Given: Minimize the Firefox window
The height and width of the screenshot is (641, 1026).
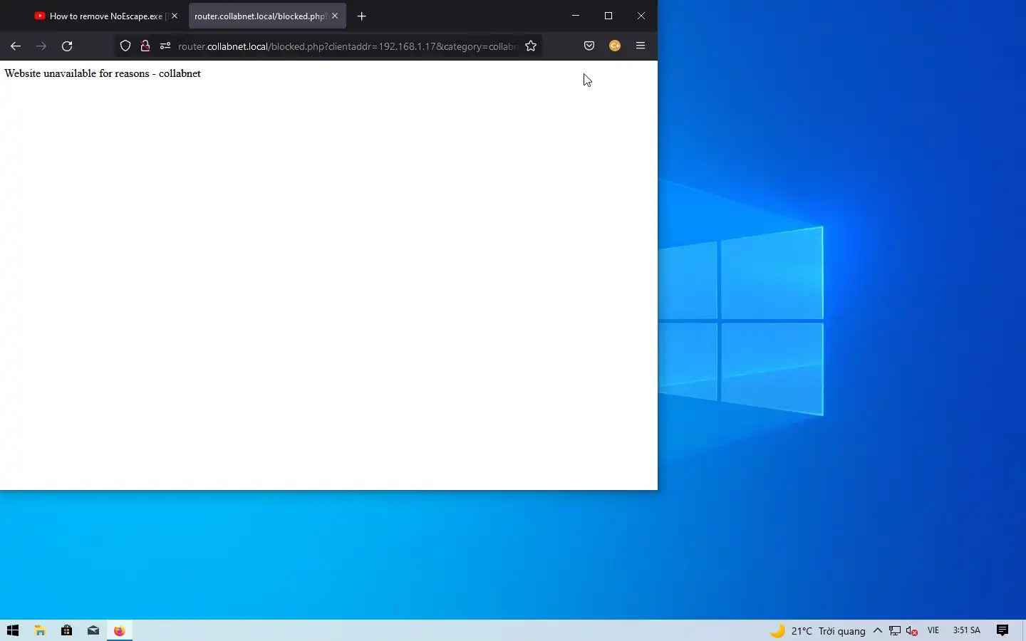Looking at the screenshot, I should (576, 16).
